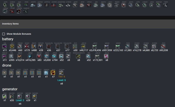Toggle the Show Module Bonuses checkbox
The height and width of the screenshot is (107, 175).
(x=4, y=34)
